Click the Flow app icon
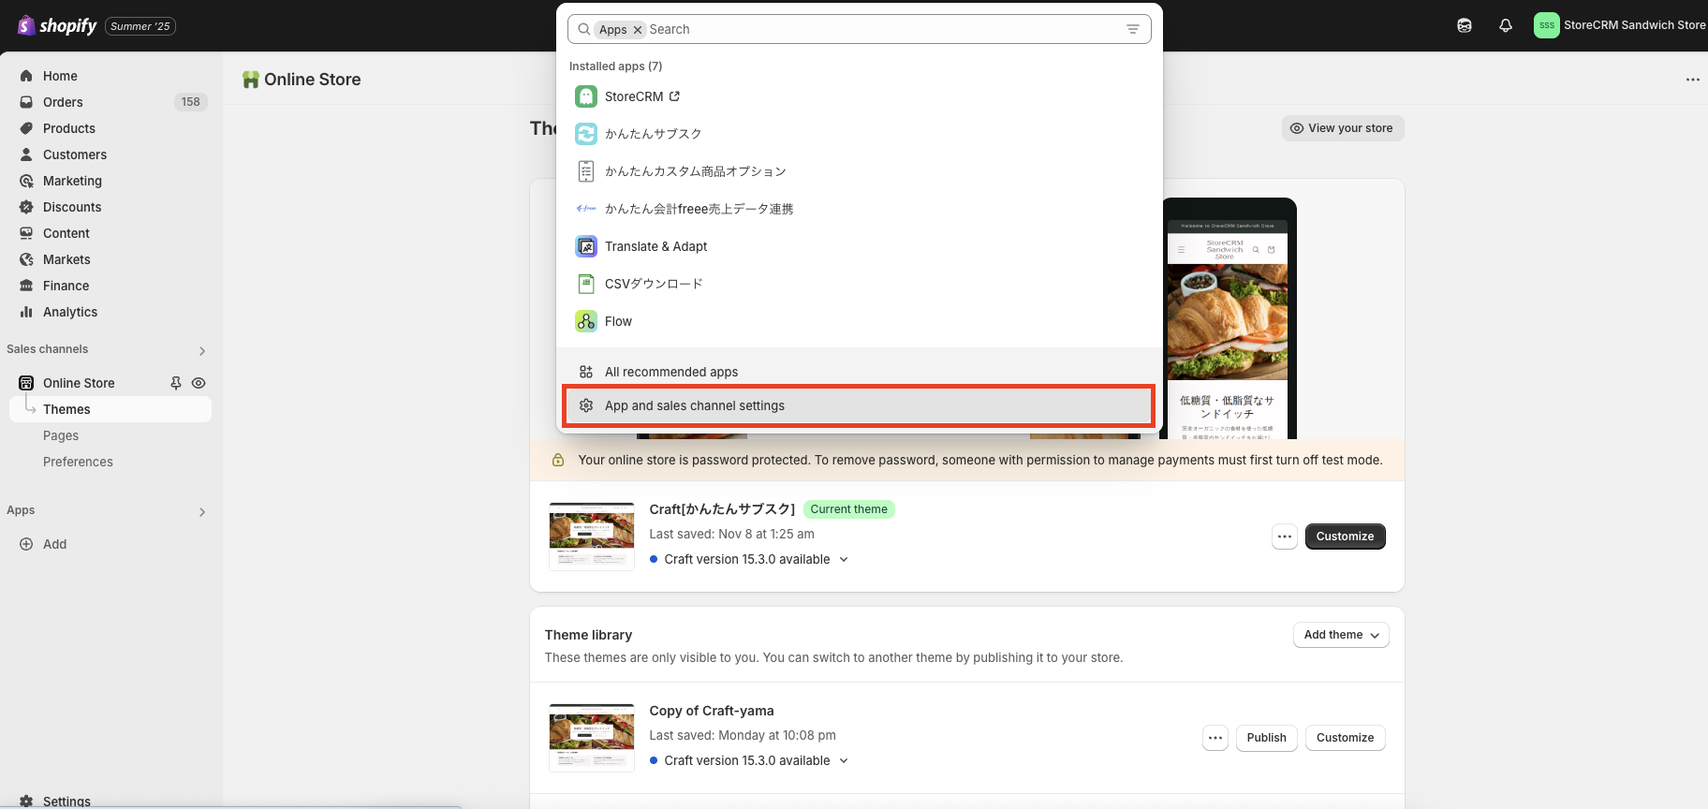Screen dimensions: 1708x809 tap(586, 321)
